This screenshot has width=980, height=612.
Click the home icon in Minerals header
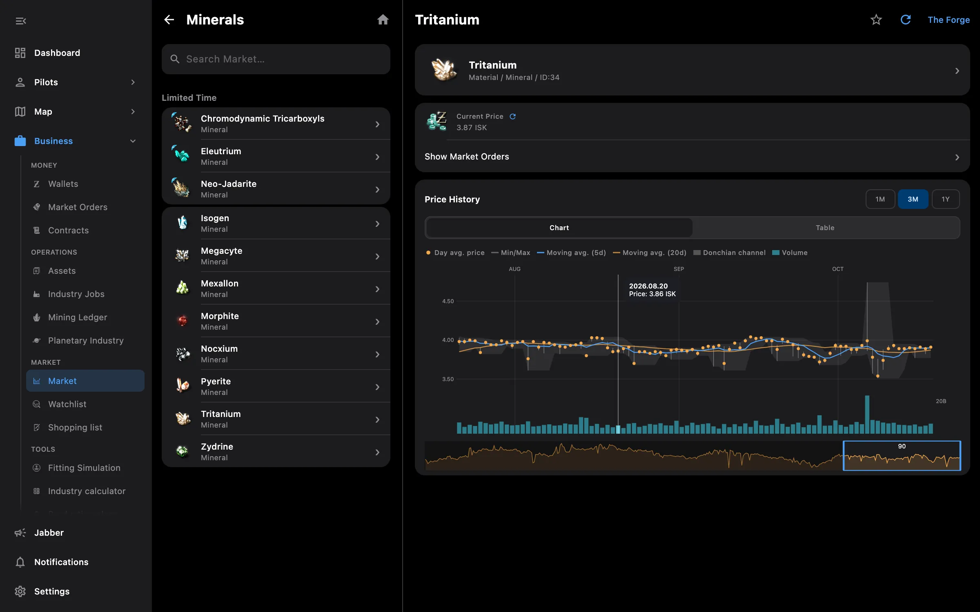click(x=383, y=20)
